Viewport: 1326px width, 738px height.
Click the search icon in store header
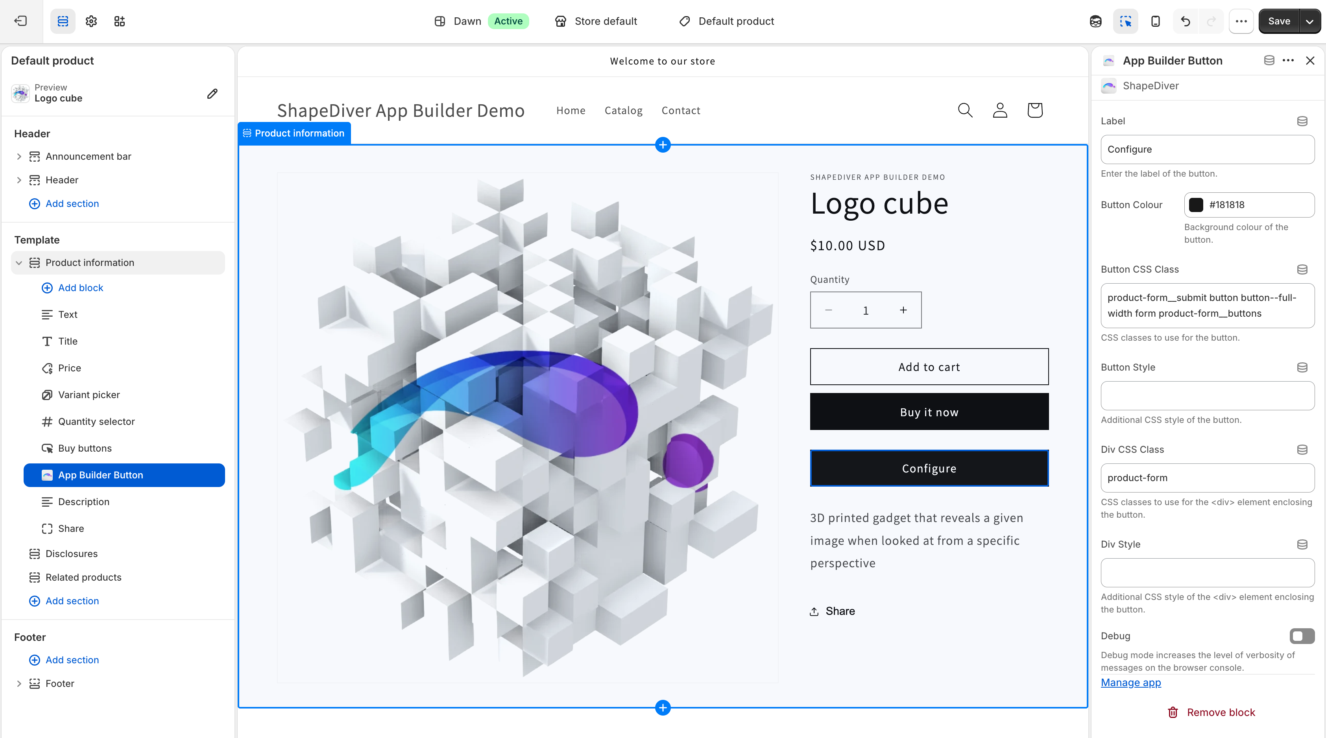(x=965, y=110)
